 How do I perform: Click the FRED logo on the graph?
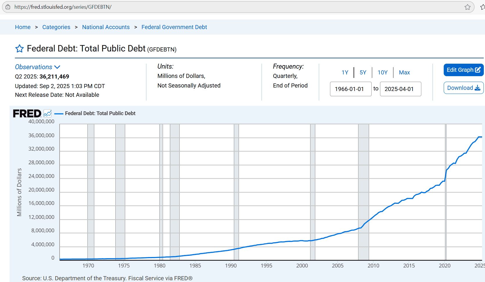27,113
